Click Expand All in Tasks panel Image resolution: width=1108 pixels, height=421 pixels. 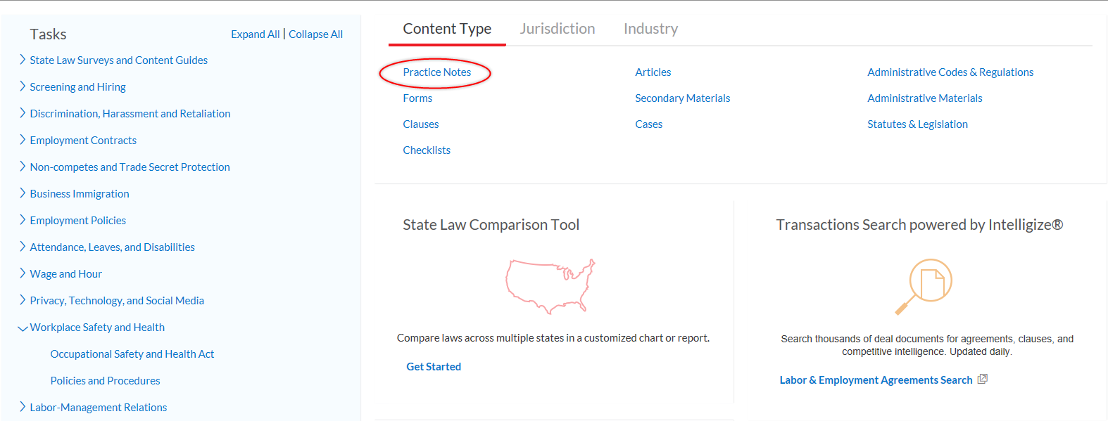pyautogui.click(x=255, y=34)
